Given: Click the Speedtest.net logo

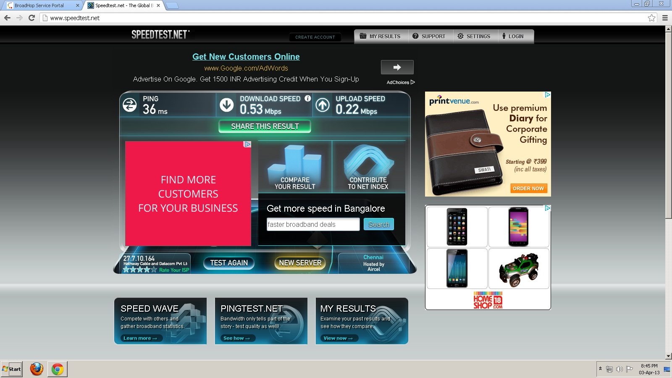Looking at the screenshot, I should (160, 34).
